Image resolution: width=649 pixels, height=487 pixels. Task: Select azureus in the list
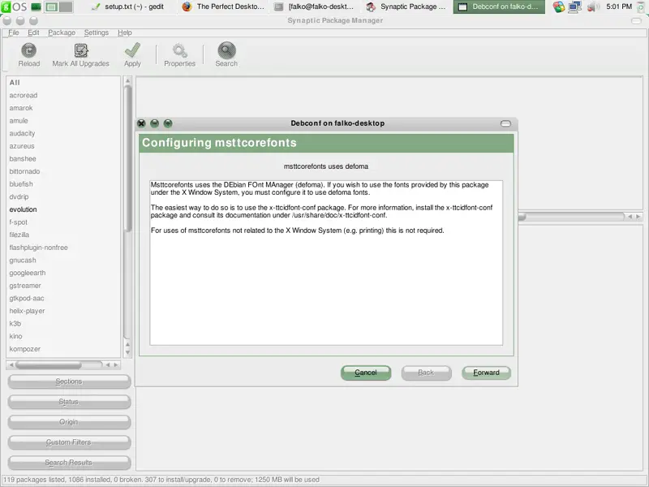[x=63, y=146]
